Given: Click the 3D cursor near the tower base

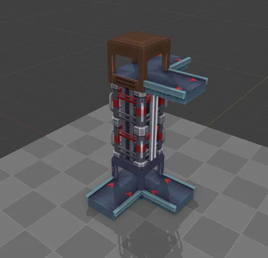Looking at the screenshot, I should pyautogui.click(x=111, y=169).
